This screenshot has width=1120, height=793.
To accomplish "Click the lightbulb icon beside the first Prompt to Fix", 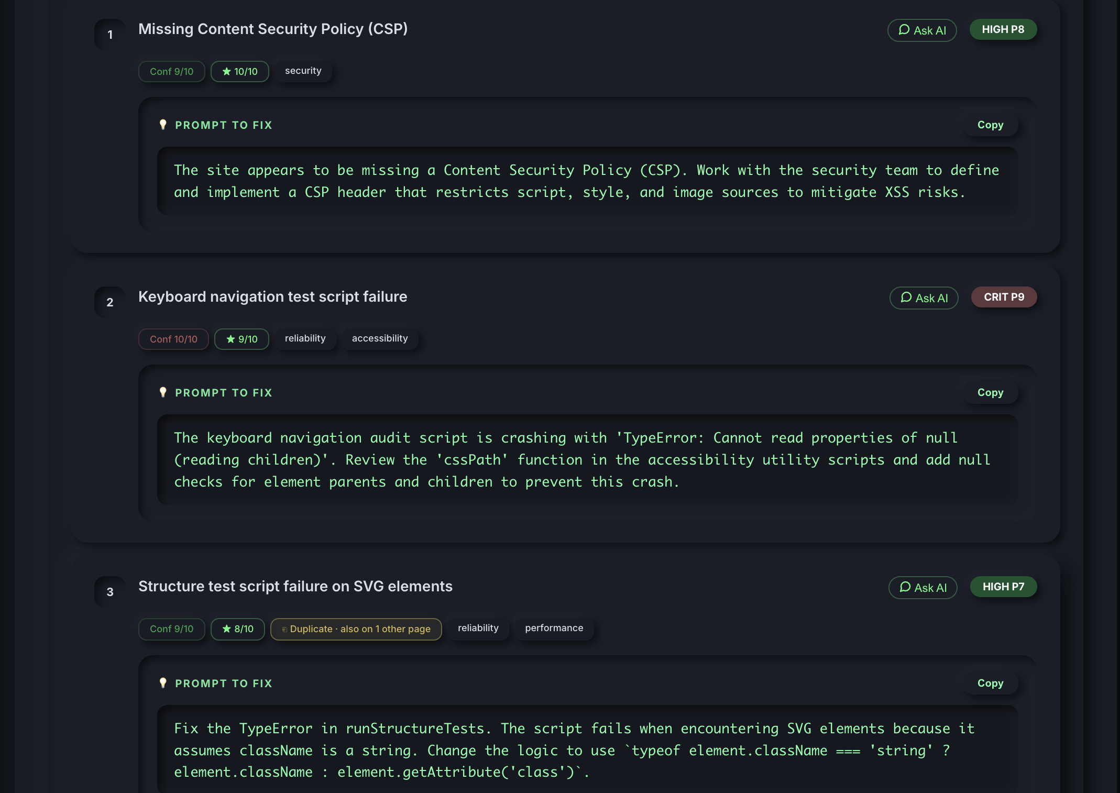I will [163, 125].
